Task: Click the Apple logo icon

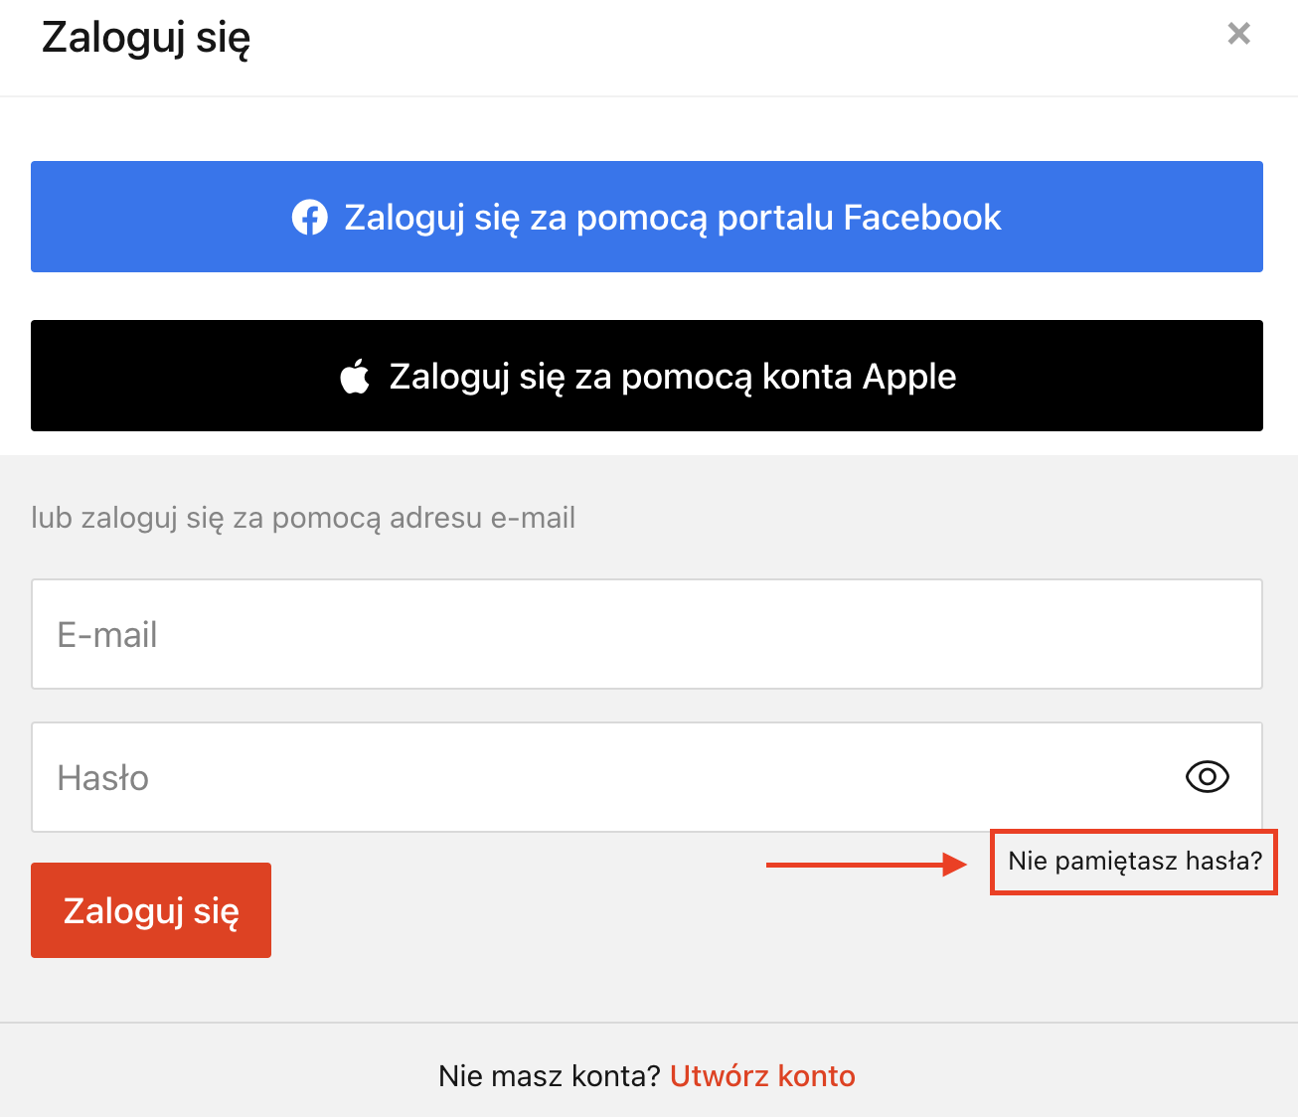Action: point(355,377)
